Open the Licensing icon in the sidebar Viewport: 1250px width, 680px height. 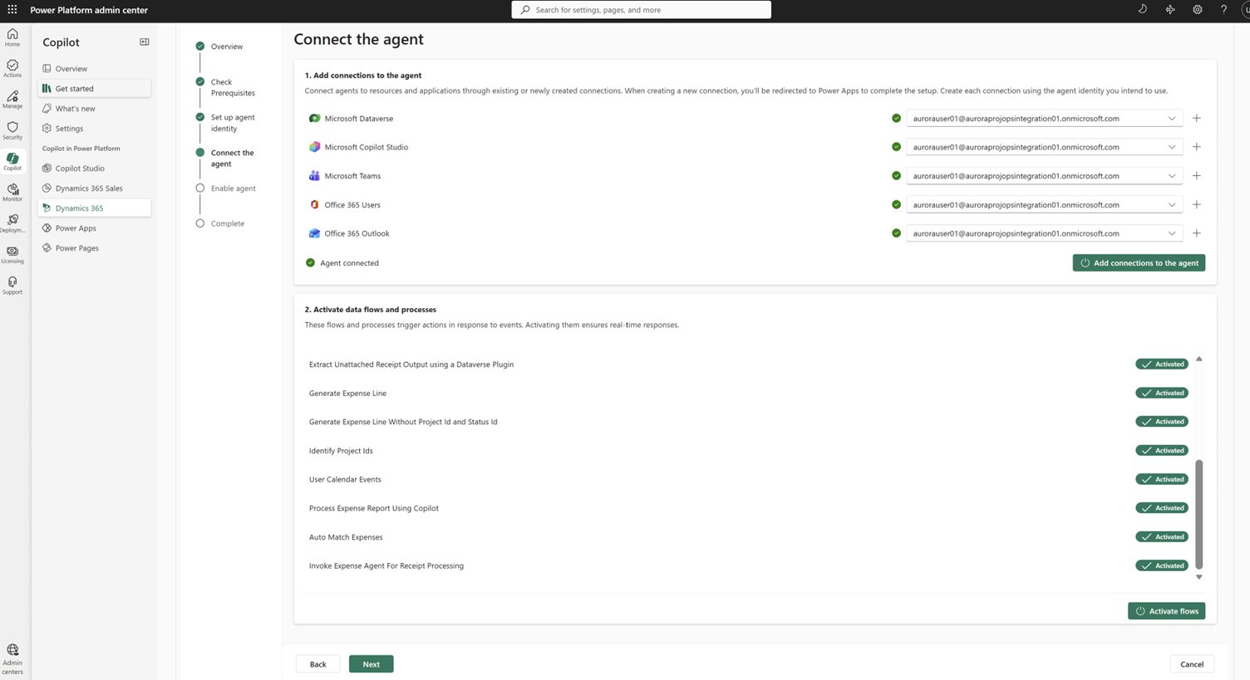pyautogui.click(x=12, y=254)
